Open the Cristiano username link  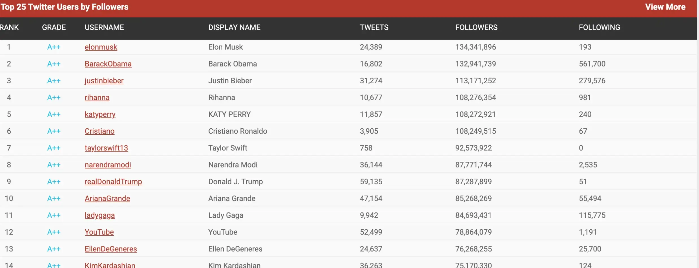(x=99, y=131)
